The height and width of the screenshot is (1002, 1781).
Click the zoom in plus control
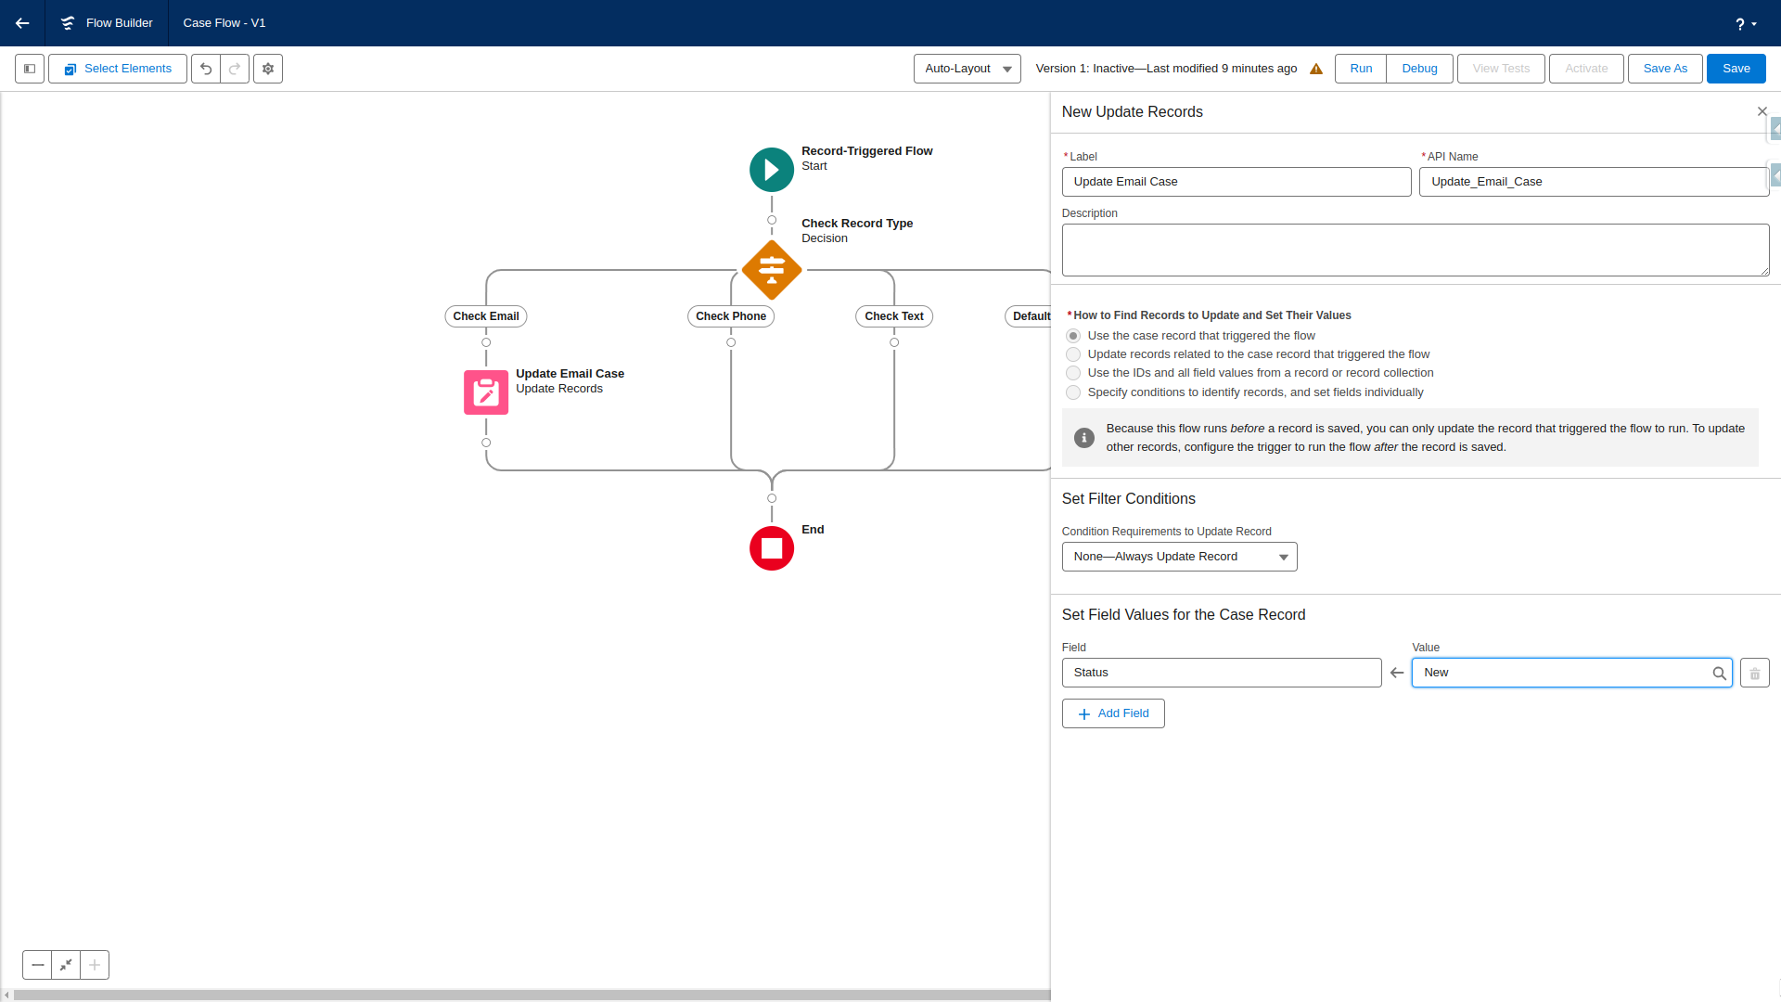click(95, 965)
